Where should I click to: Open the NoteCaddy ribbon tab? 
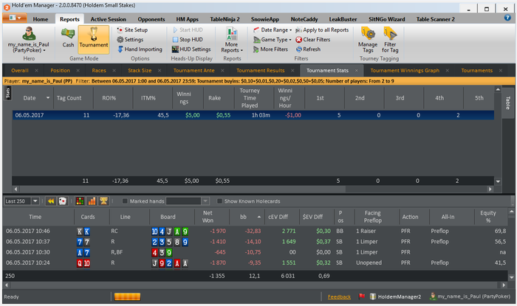pyautogui.click(x=304, y=19)
